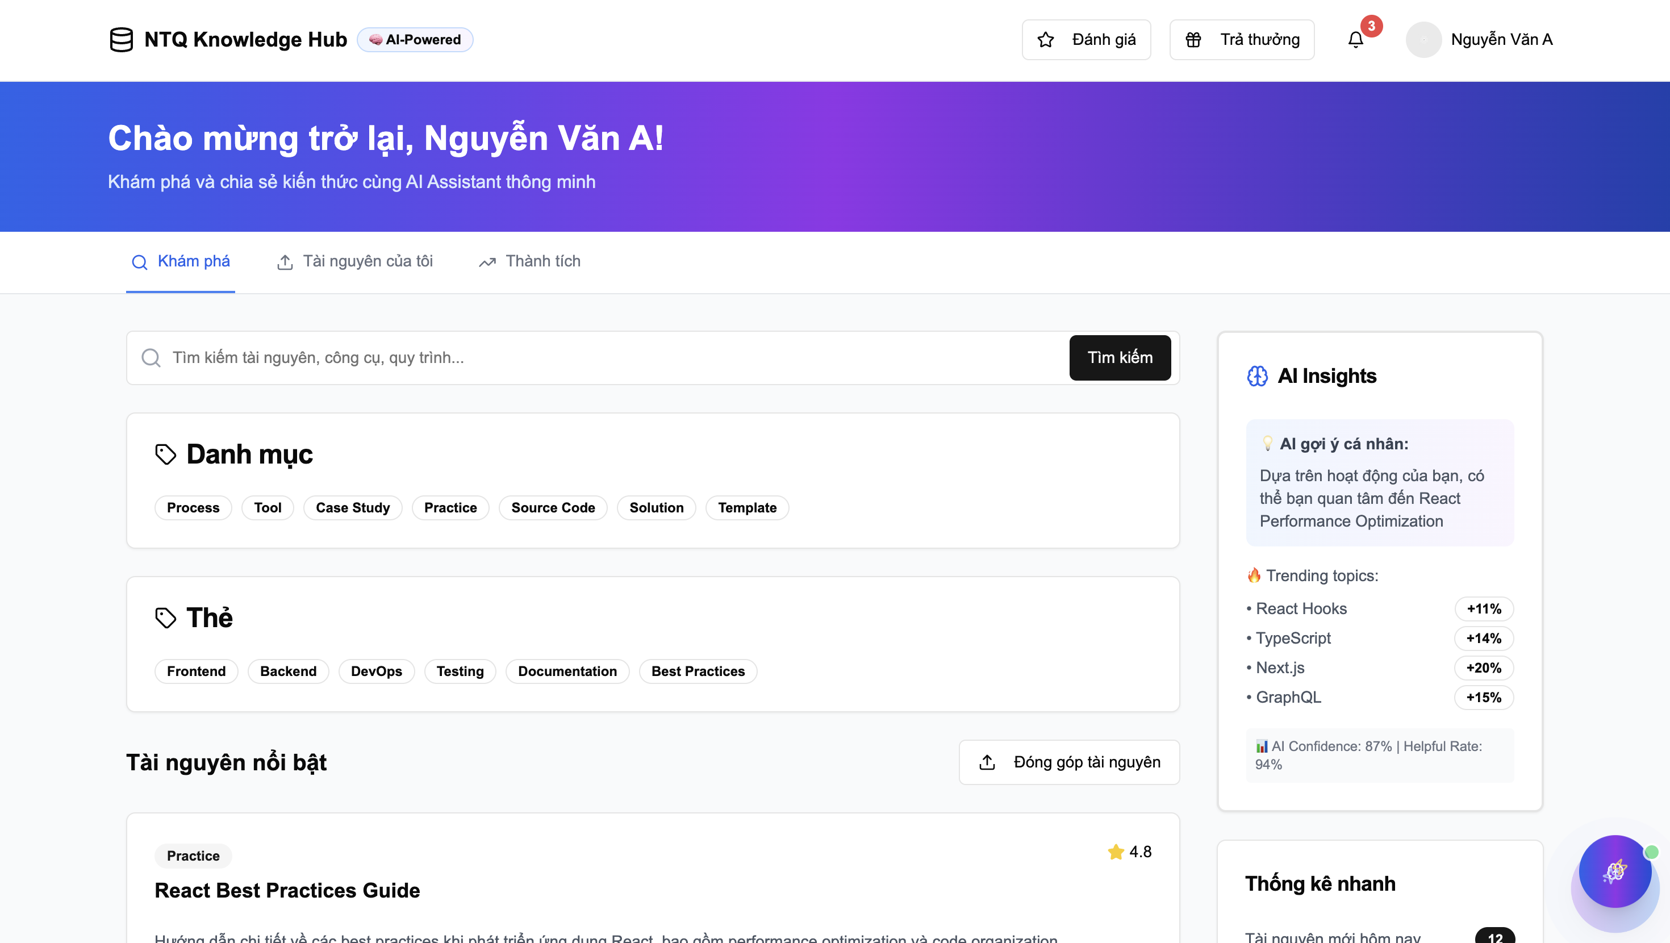Screen dimensions: 1670x943
Task: Select the DevOps tag chip
Action: pyautogui.click(x=376, y=671)
